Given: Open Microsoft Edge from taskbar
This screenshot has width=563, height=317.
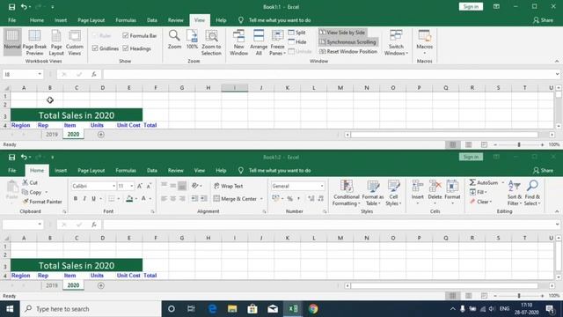Looking at the screenshot, I should [212, 309].
